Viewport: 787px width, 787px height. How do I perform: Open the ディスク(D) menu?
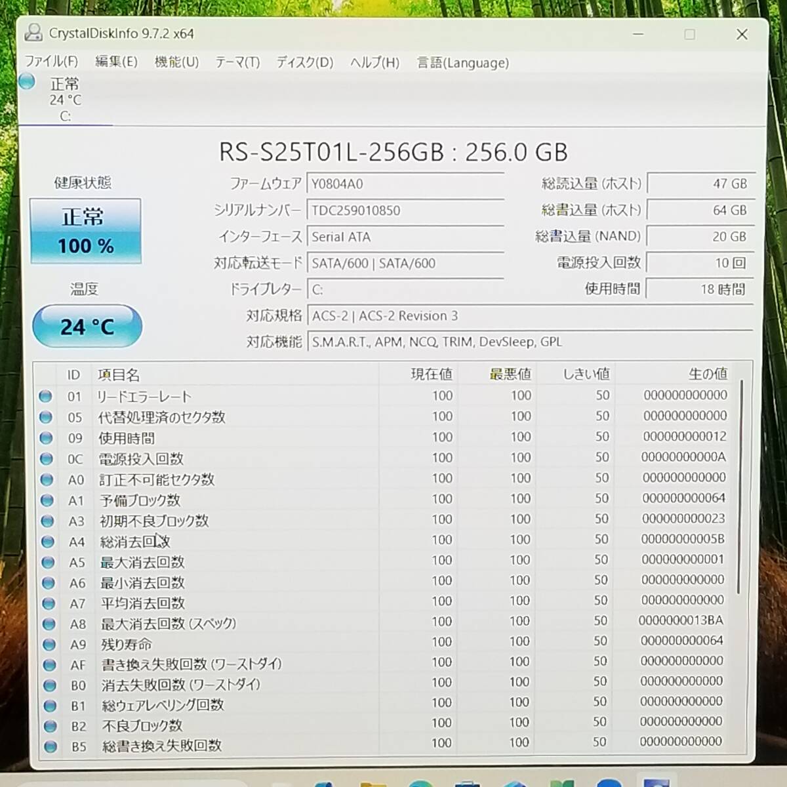point(304,62)
